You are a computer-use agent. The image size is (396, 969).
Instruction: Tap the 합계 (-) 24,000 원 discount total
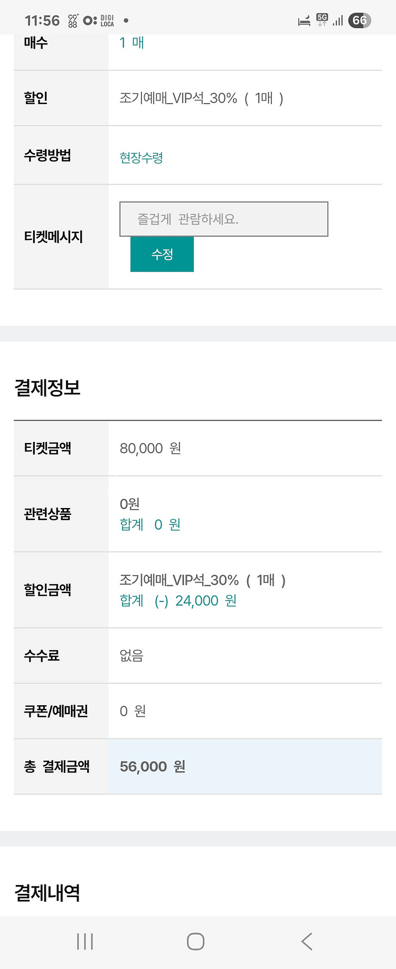(x=178, y=601)
